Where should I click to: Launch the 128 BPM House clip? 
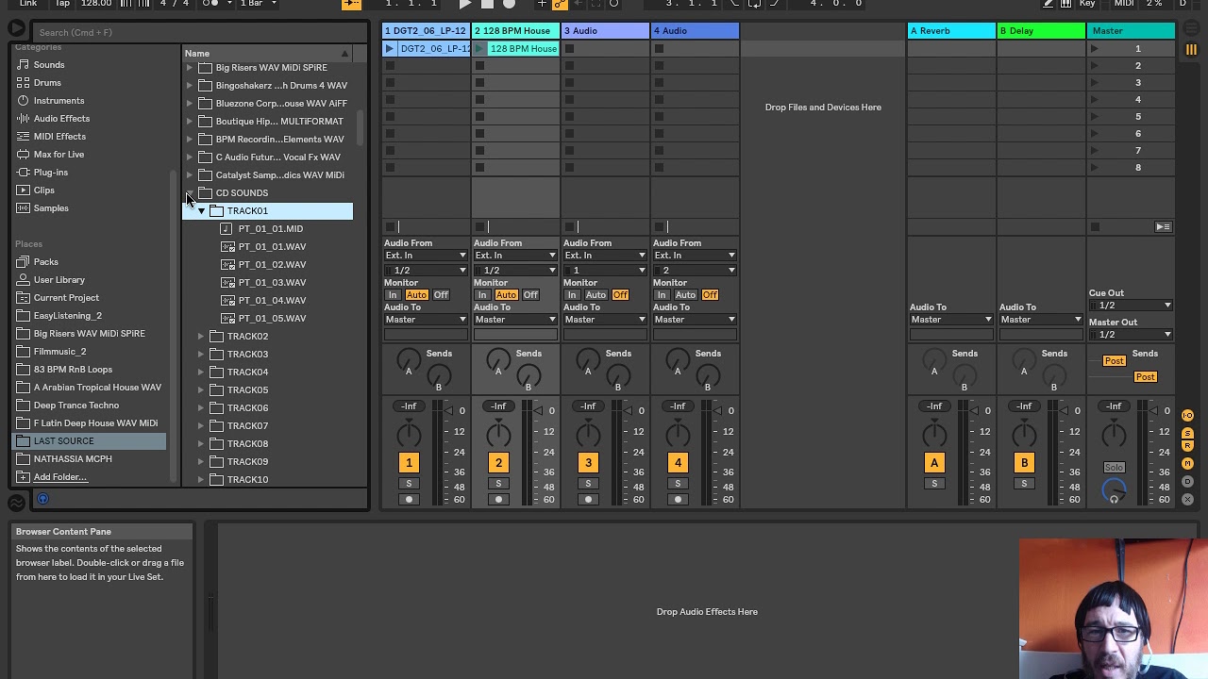click(x=479, y=48)
